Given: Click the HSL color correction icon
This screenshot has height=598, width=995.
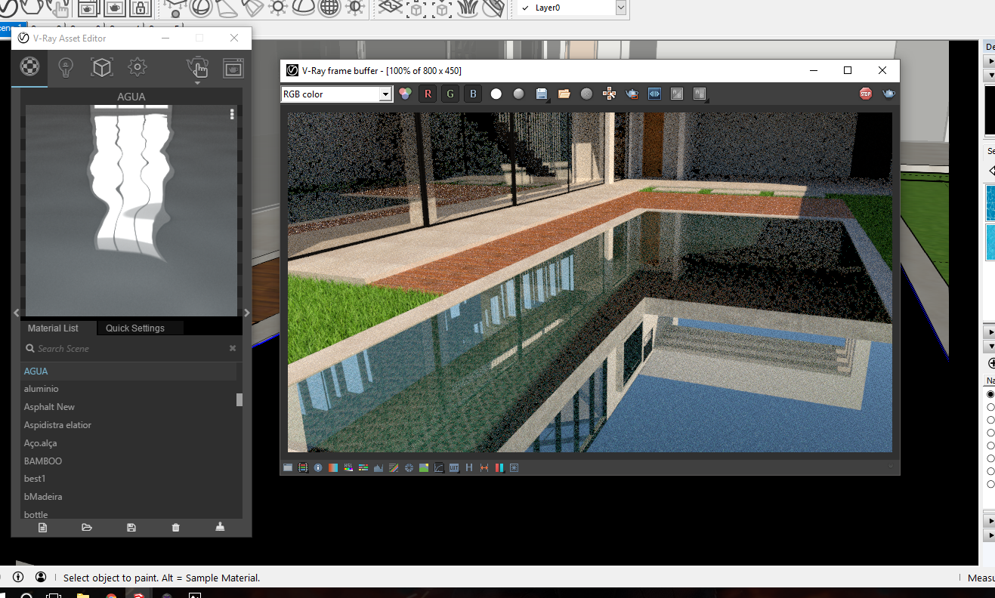Looking at the screenshot, I should 348,467.
